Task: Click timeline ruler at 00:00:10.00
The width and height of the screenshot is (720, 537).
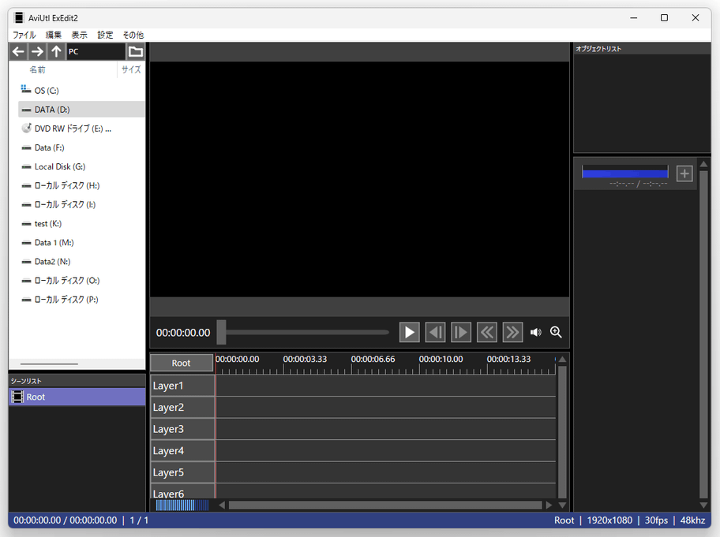Action: 441,359
